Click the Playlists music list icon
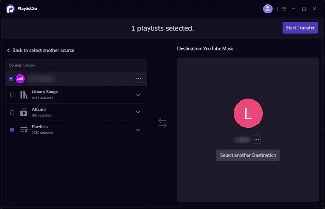Screen dimensions: 325x209 pyautogui.click(x=24, y=130)
